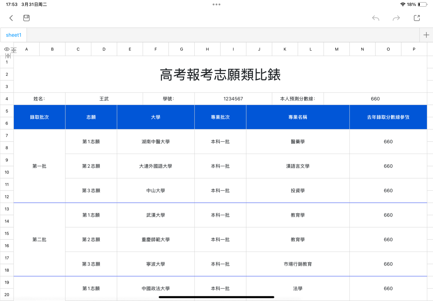Select row 4 header
Screen dimensions: 433x301
coord(7,99)
